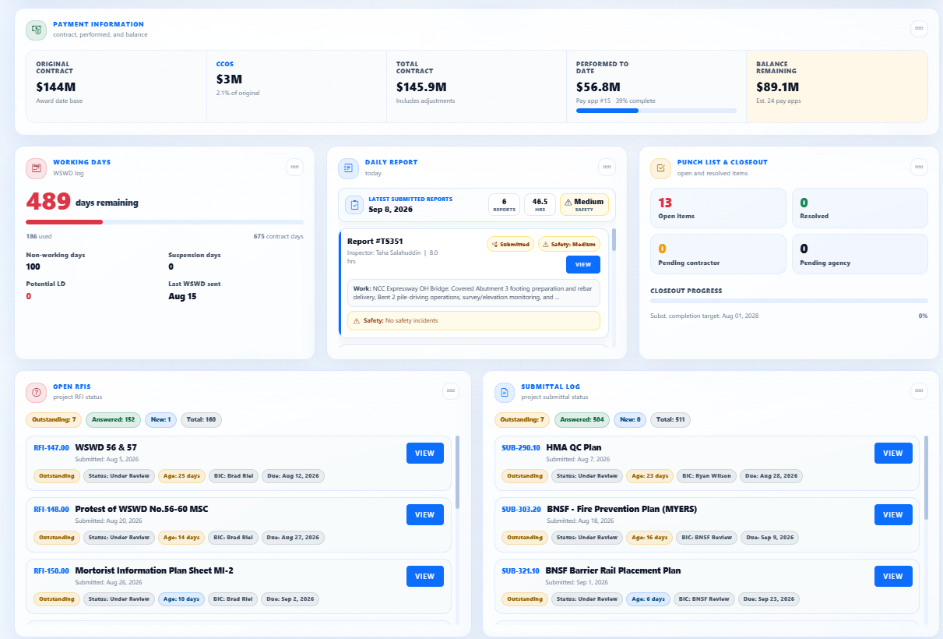
Task: Click the Payment Information card icon
Action: pyautogui.click(x=36, y=30)
